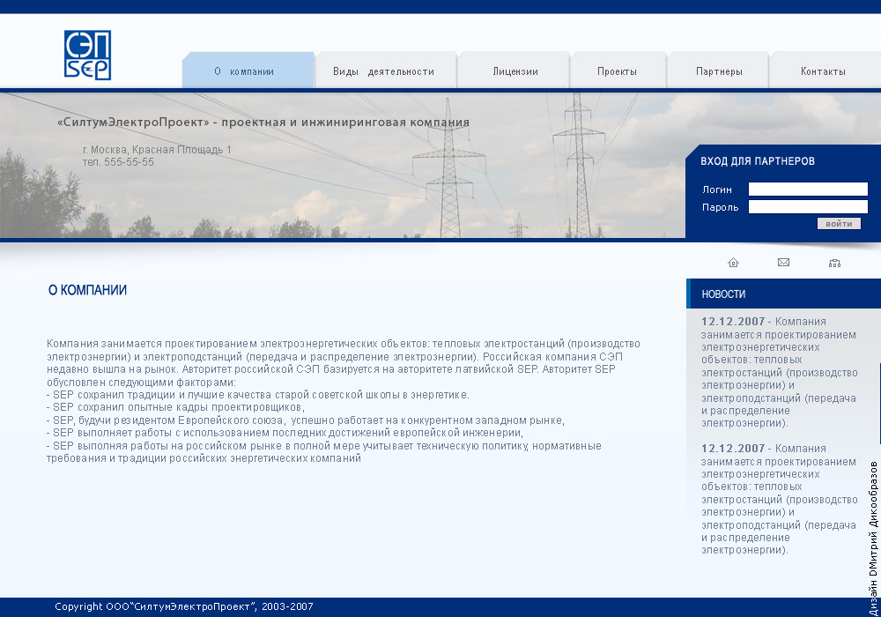
Task: Click the Дизайн DМитрий Дикообразов credit
Action: 873,539
